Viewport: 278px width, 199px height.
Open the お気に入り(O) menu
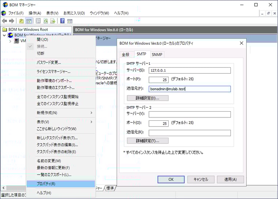point(74,13)
